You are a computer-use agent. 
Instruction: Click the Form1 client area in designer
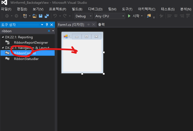(82, 56)
